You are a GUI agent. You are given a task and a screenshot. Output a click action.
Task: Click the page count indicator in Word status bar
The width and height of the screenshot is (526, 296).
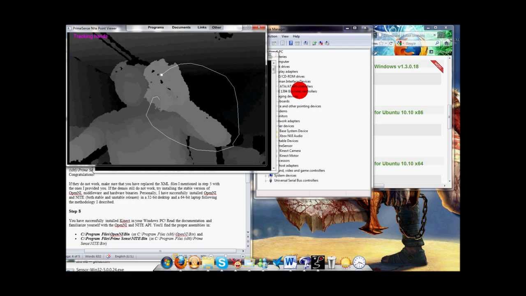(x=74, y=256)
